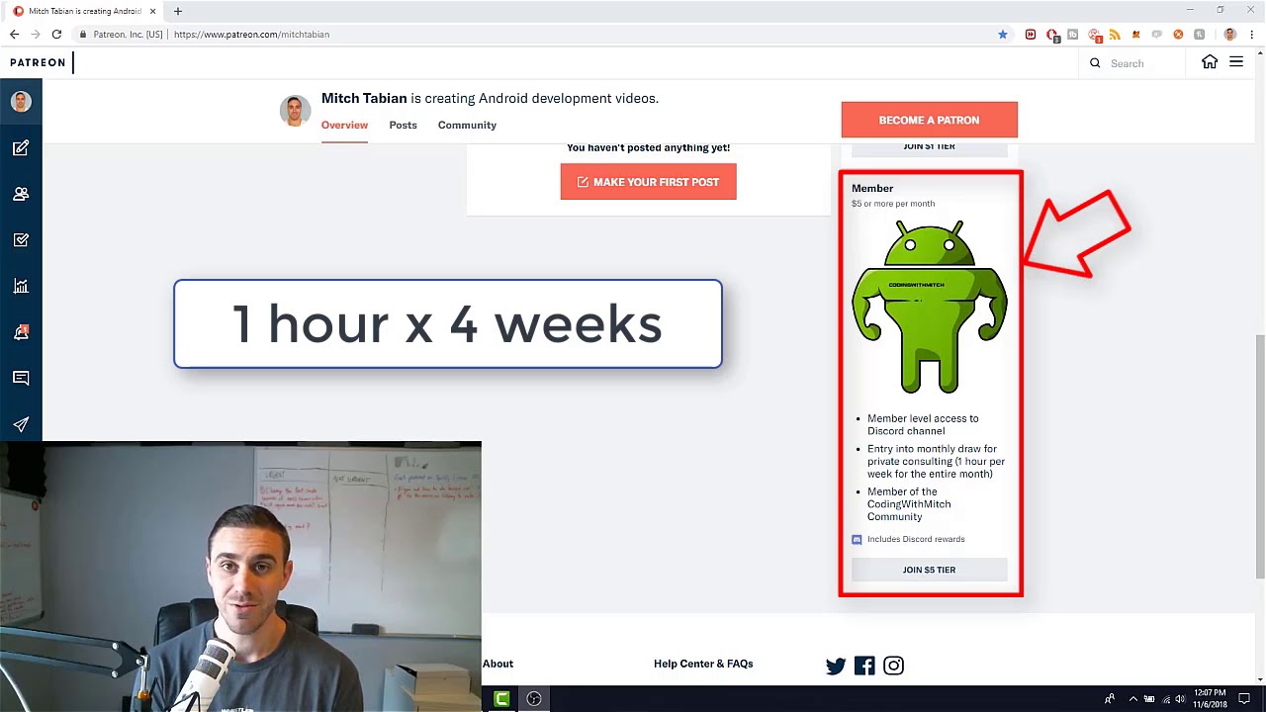The height and width of the screenshot is (712, 1266).
Task: Click the paper plane send icon in sidebar
Action: pyautogui.click(x=21, y=424)
